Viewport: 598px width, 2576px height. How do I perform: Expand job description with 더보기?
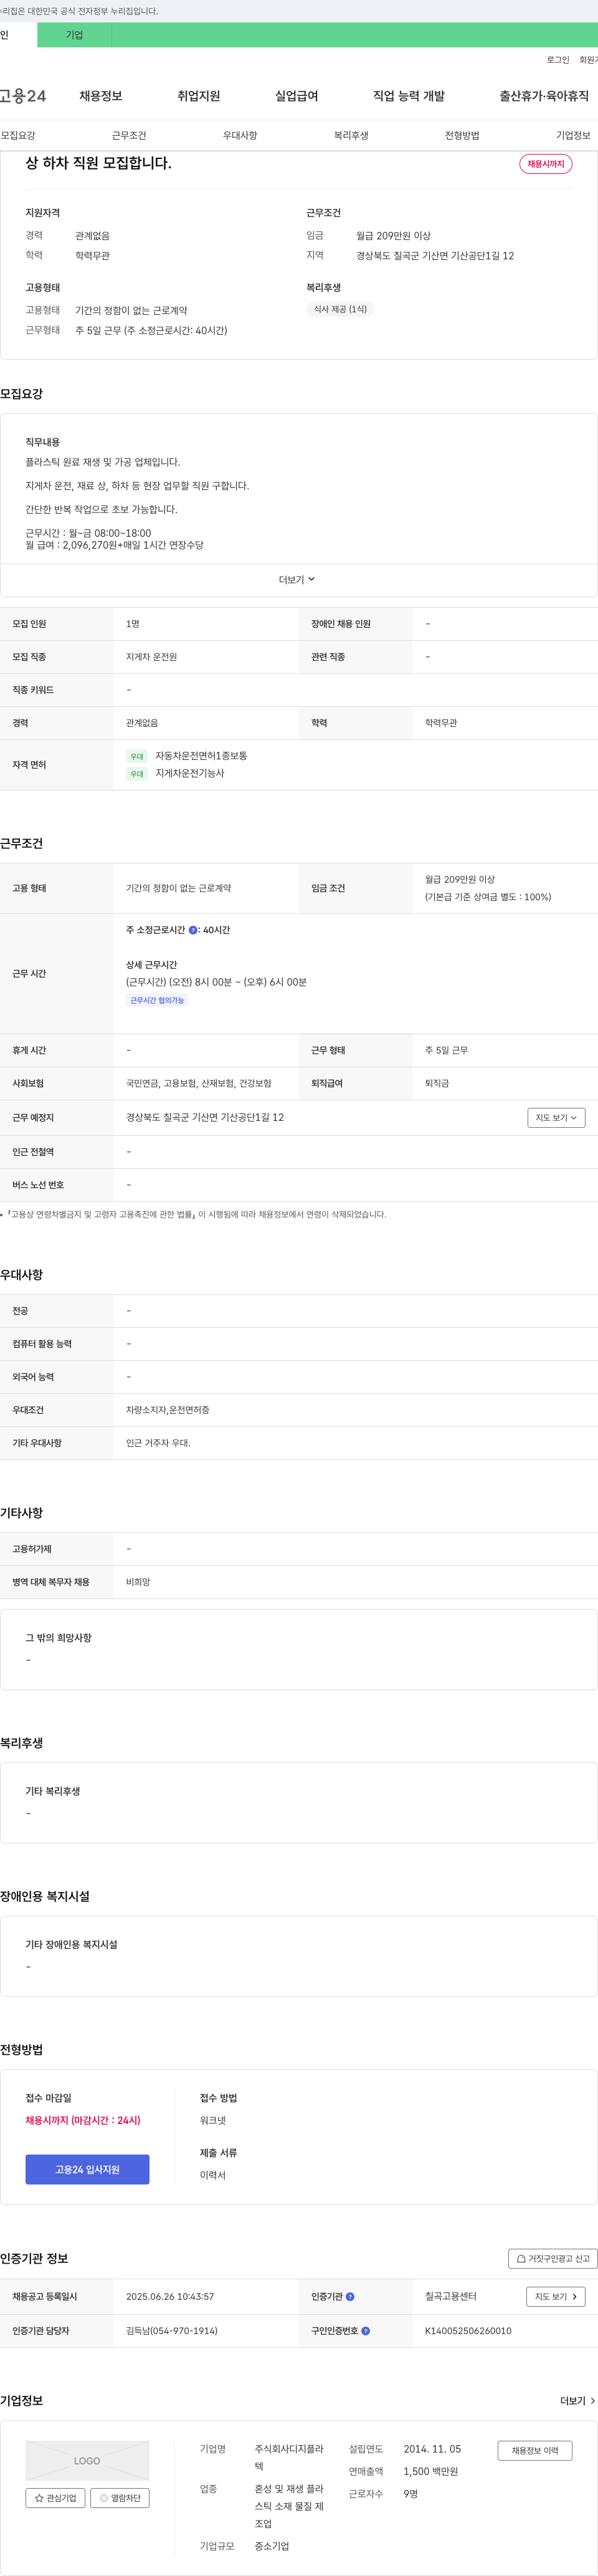click(x=297, y=580)
